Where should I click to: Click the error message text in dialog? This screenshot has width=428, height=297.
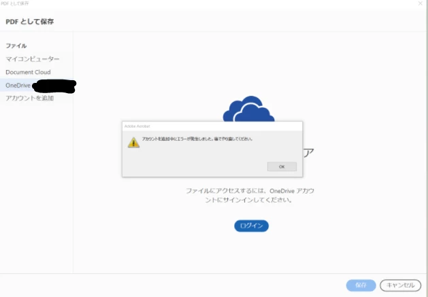(197, 139)
